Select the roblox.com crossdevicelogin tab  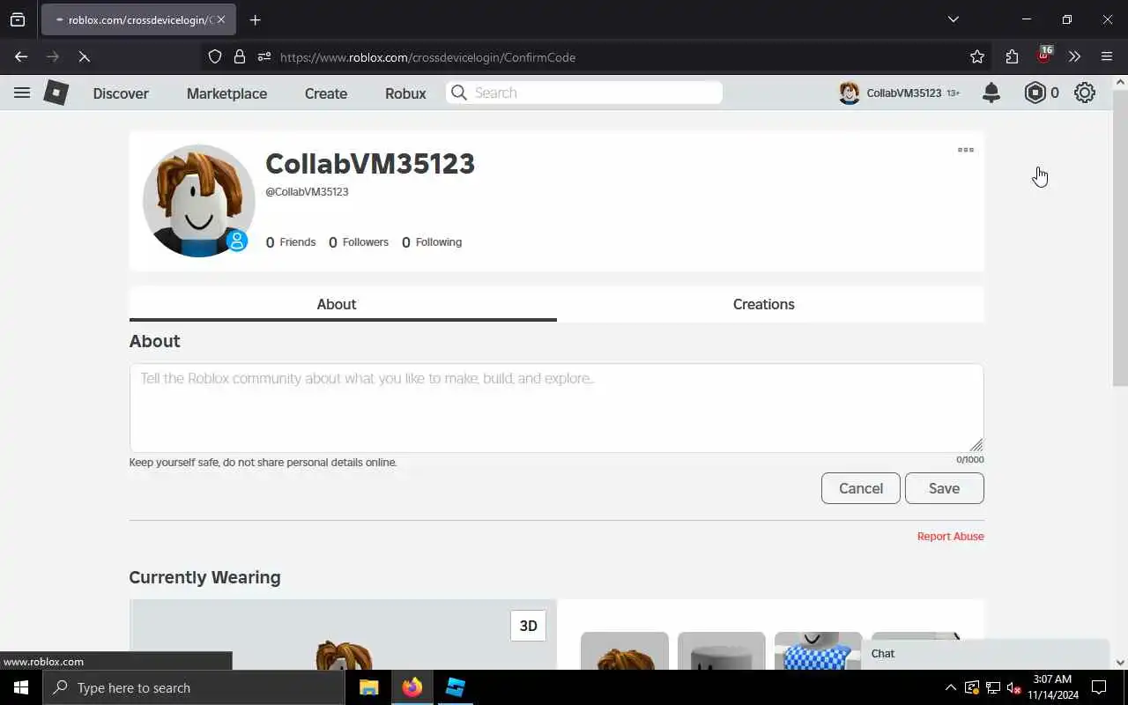(138, 19)
